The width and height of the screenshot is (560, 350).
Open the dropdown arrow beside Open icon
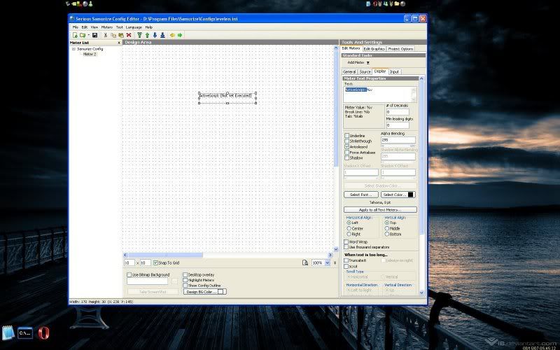88,35
